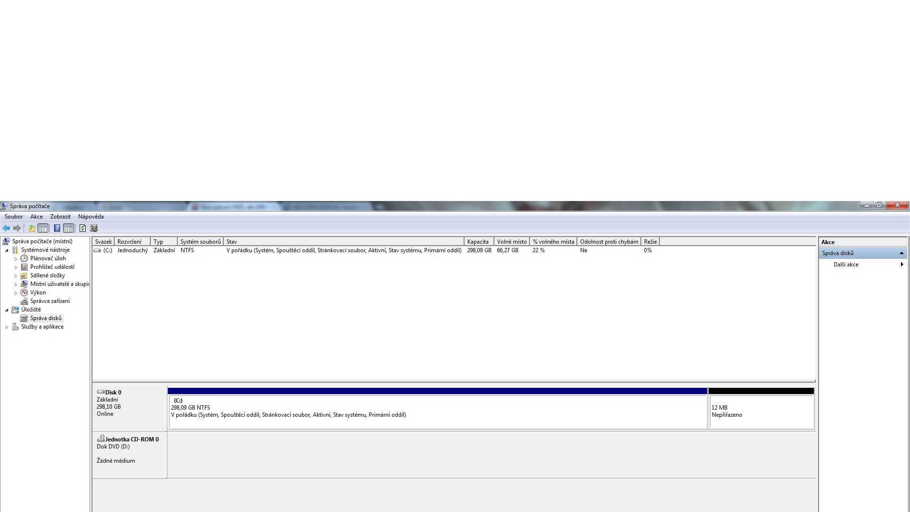Select Prohlížeč událostí in the tree
This screenshot has height=512, width=910.
coord(52,267)
